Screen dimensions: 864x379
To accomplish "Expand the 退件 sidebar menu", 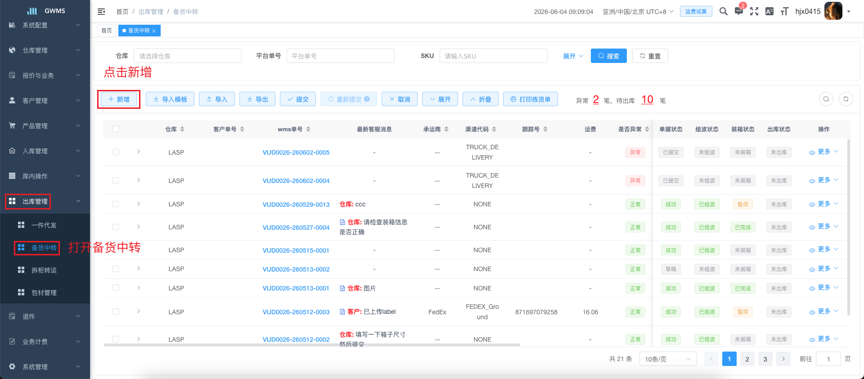I will [x=45, y=317].
